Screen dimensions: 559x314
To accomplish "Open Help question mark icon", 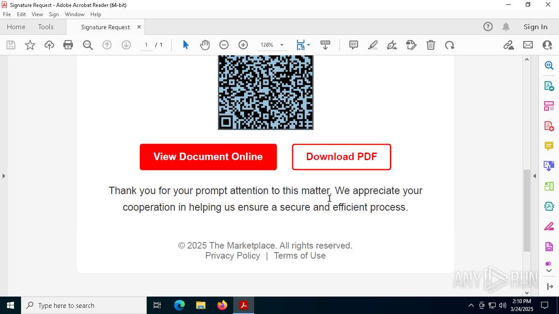I will (x=488, y=27).
